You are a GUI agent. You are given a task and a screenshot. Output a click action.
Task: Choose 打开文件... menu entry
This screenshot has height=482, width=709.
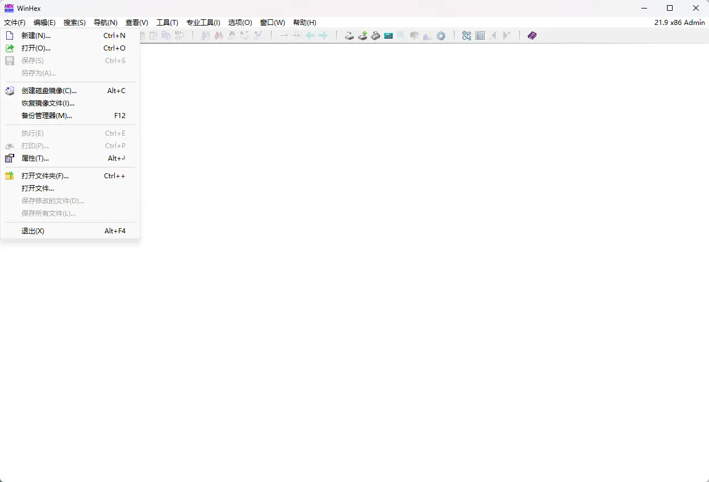[70, 188]
